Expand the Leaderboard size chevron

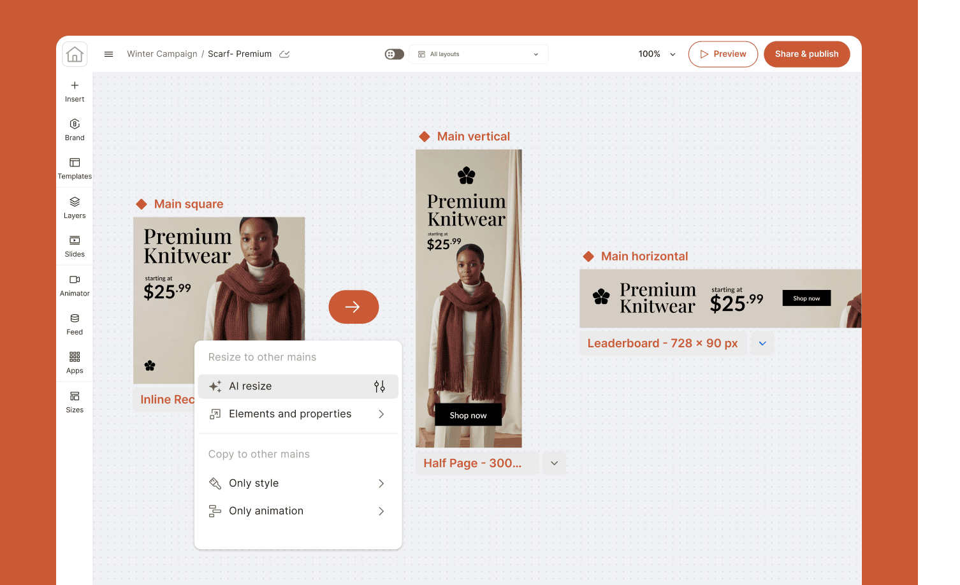(x=762, y=343)
